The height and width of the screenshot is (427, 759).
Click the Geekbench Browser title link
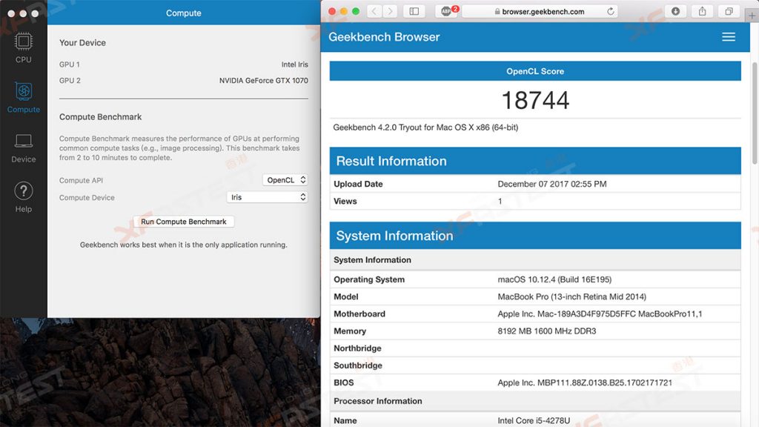[x=384, y=37]
